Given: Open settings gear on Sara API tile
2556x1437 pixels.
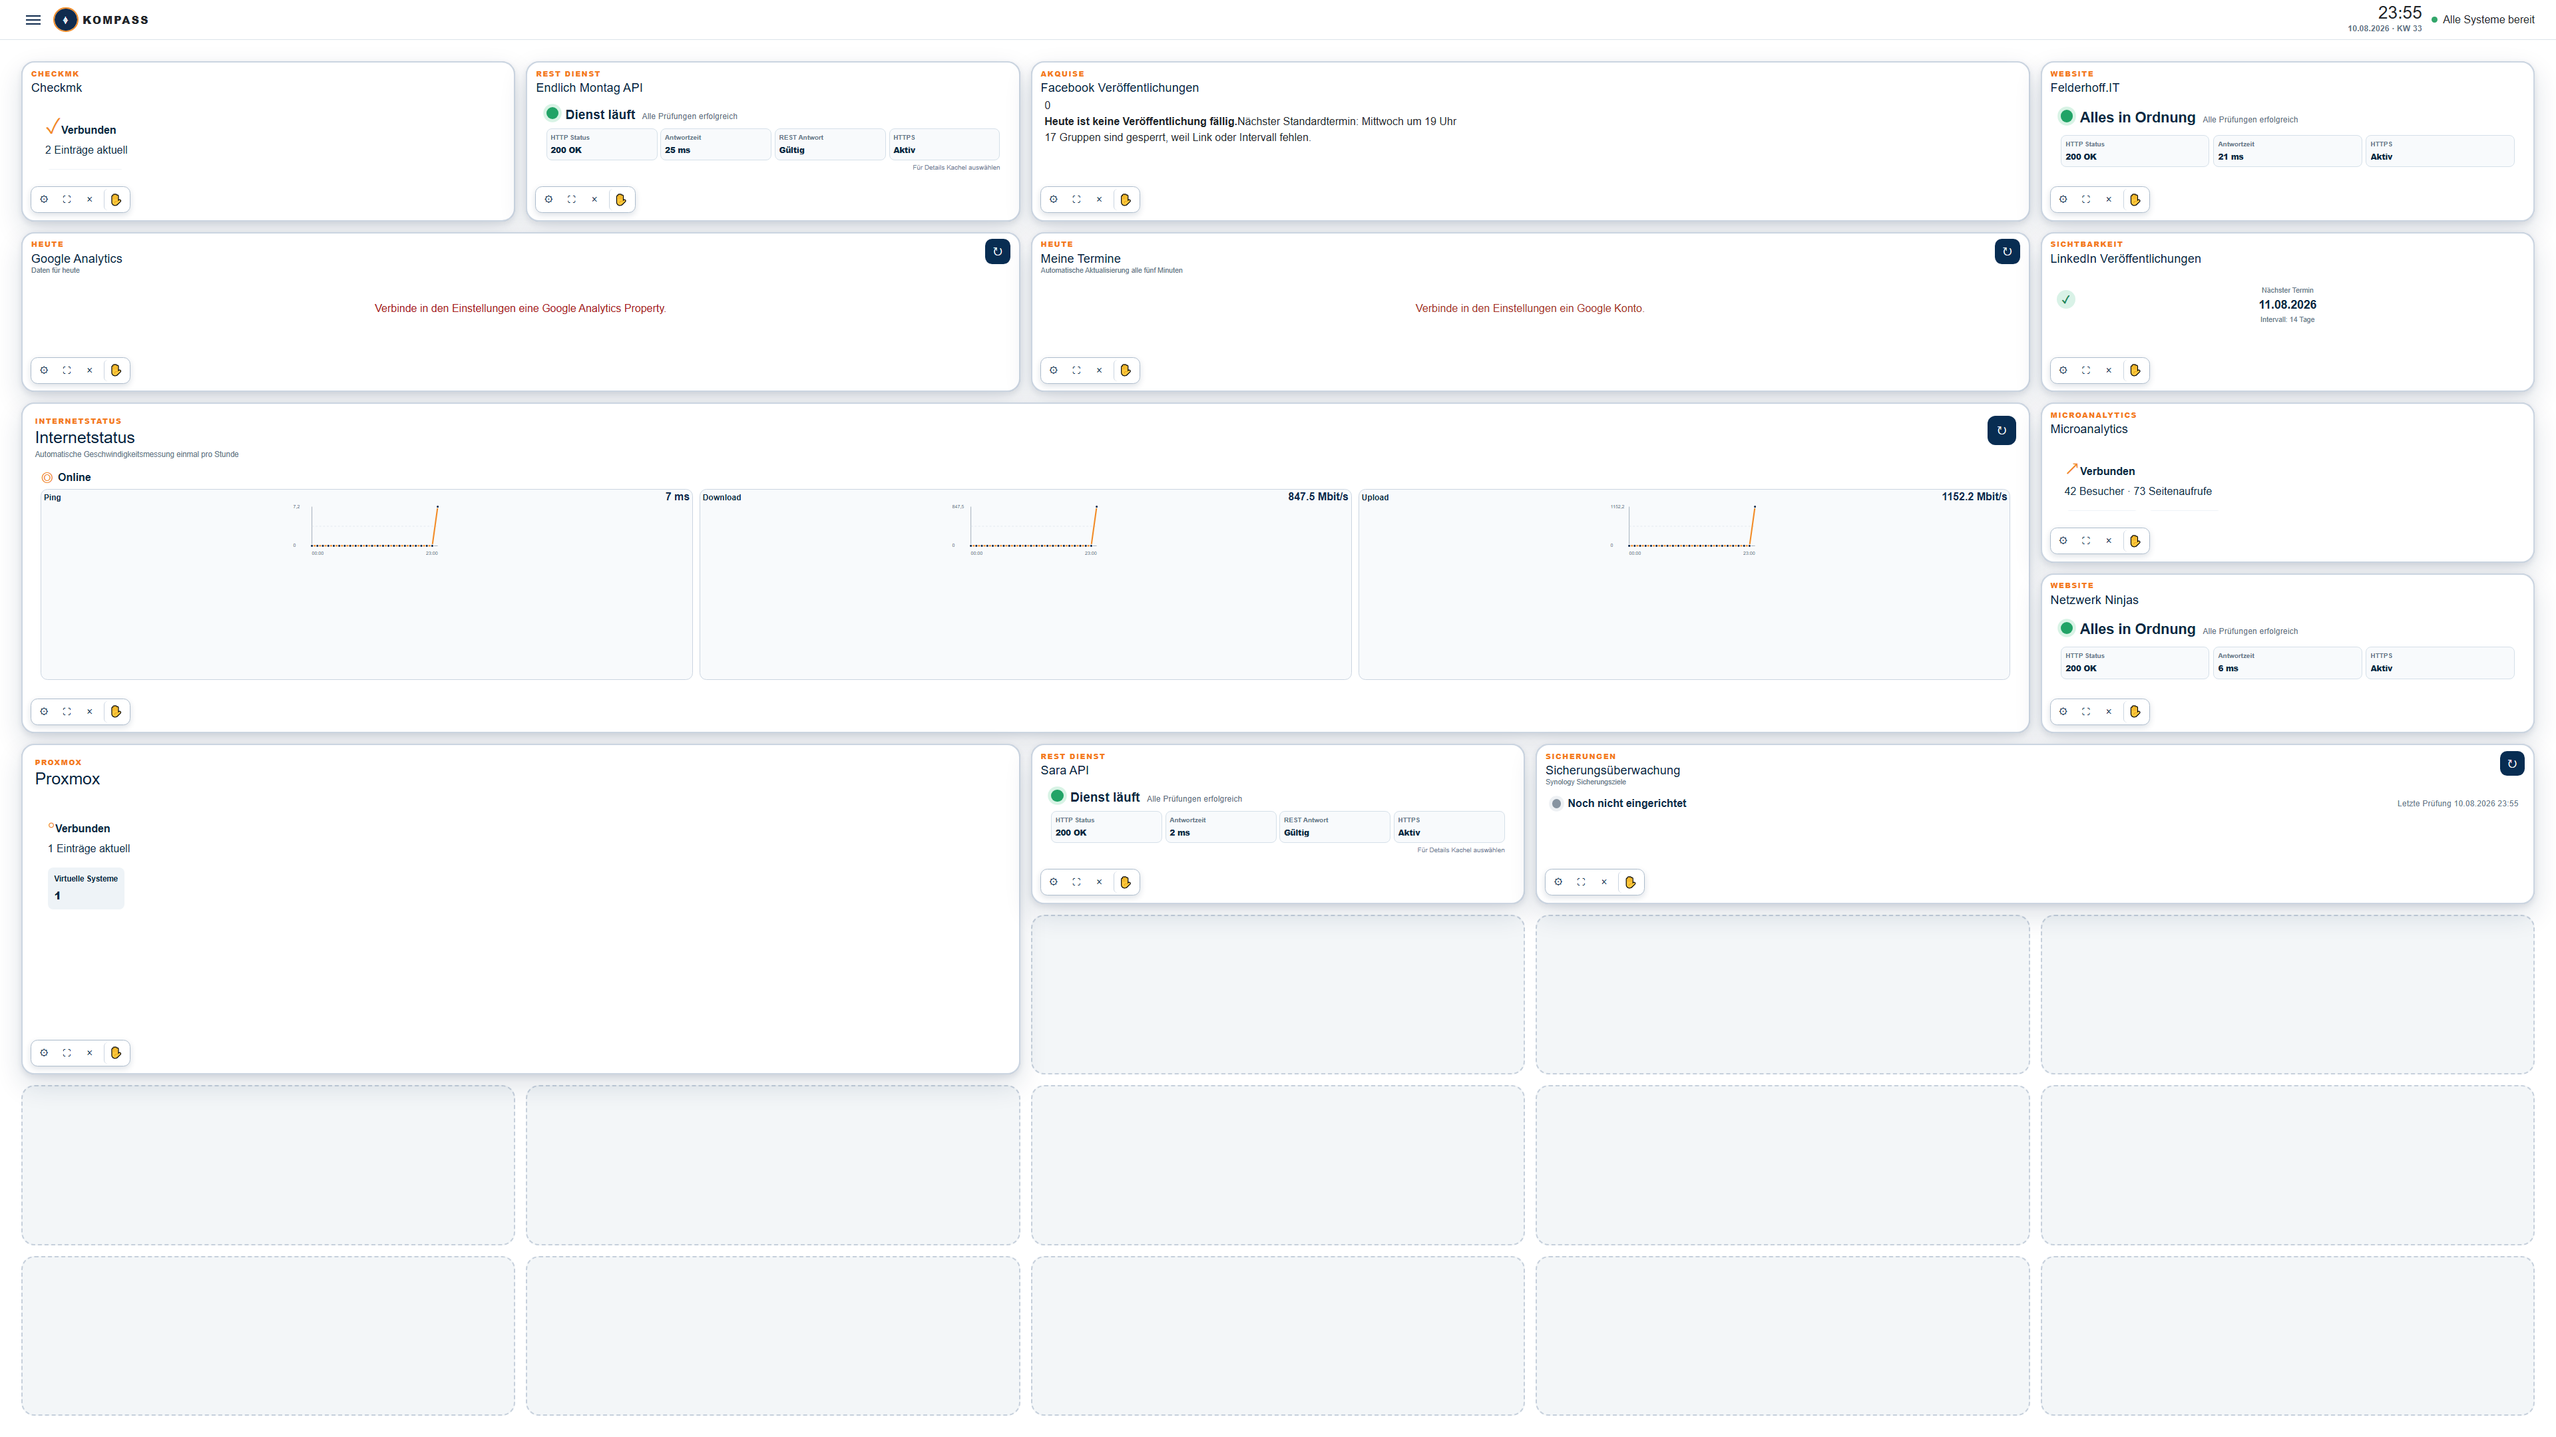Looking at the screenshot, I should click(1054, 881).
